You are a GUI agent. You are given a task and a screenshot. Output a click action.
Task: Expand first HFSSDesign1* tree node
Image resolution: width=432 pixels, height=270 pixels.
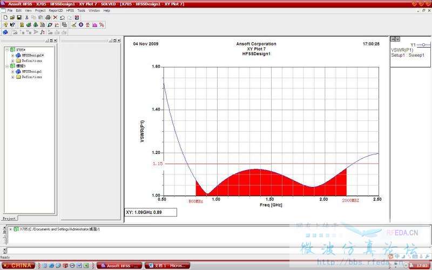[x=12, y=55]
